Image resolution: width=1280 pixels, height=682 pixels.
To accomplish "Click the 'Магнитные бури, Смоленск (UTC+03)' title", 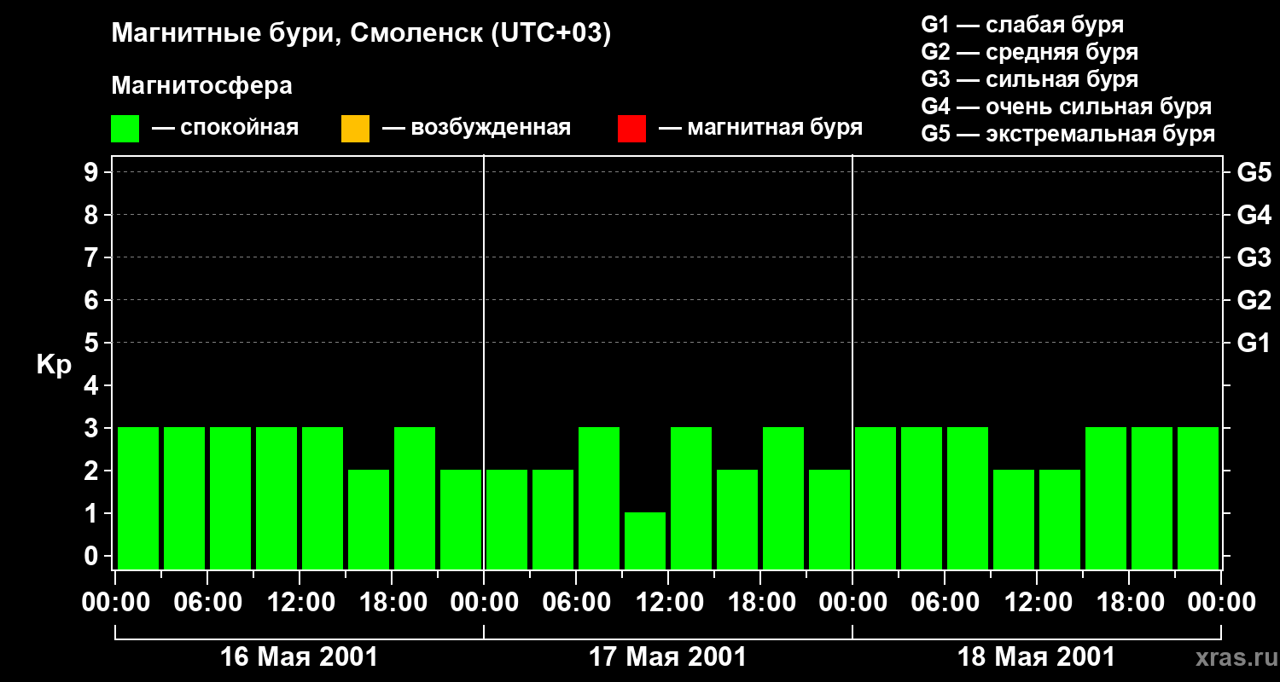I will (x=362, y=34).
